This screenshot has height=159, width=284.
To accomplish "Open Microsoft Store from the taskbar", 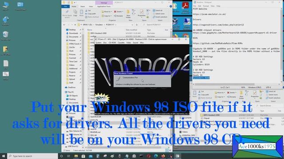I will coord(83,156).
